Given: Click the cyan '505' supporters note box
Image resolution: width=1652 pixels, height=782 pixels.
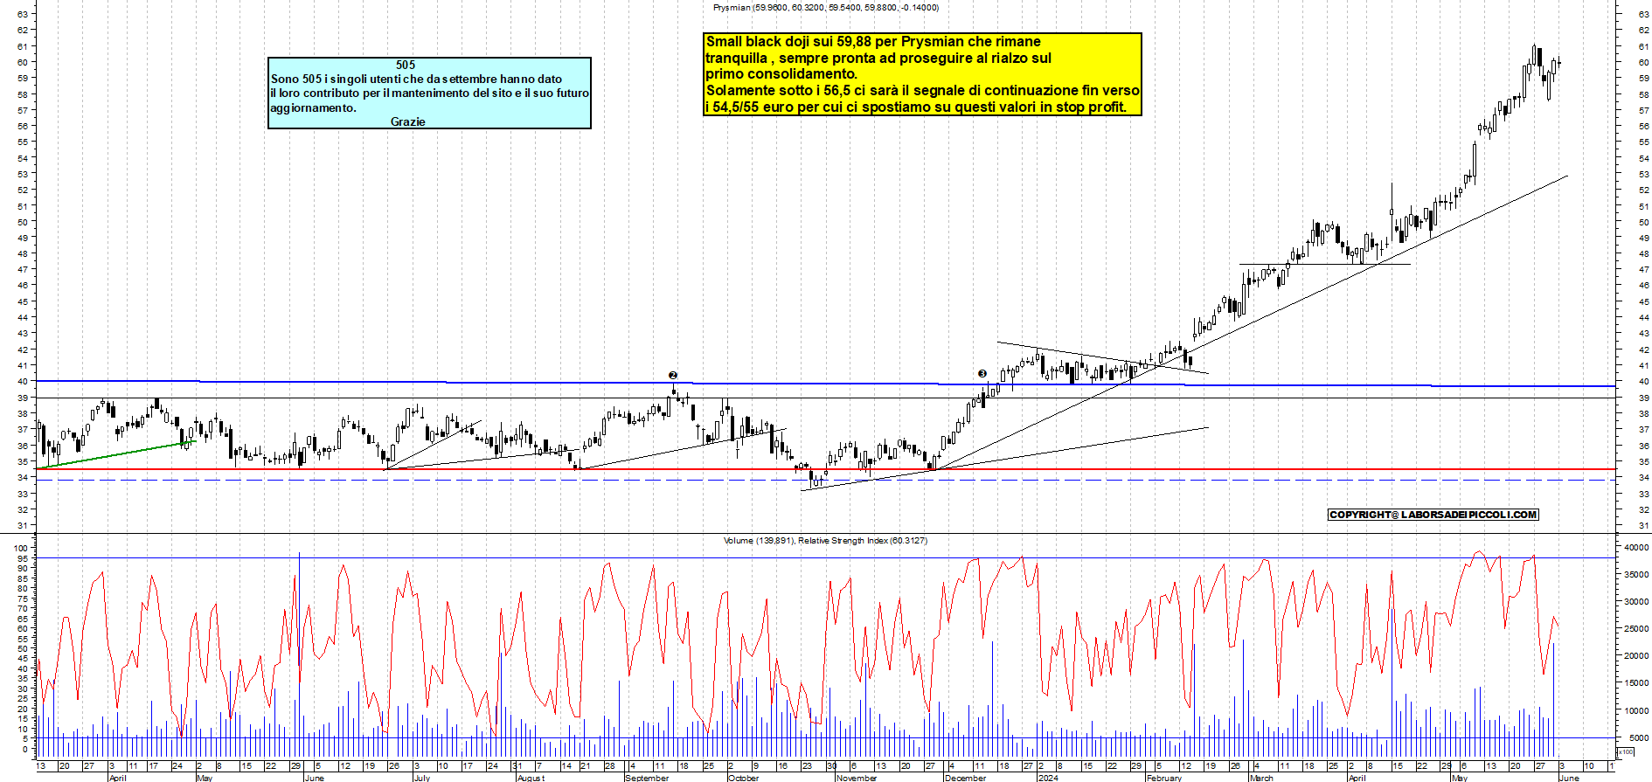Looking at the screenshot, I should point(429,93).
